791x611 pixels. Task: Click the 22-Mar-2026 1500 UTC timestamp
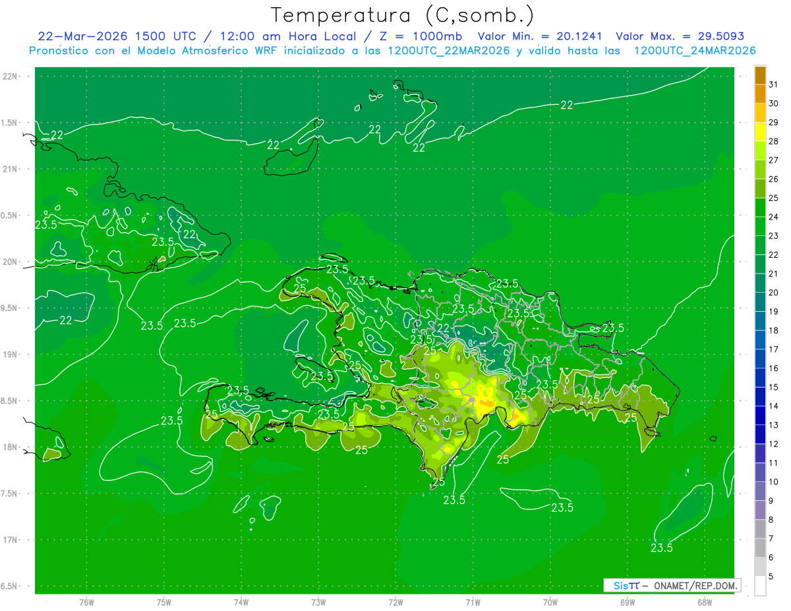[x=117, y=36]
